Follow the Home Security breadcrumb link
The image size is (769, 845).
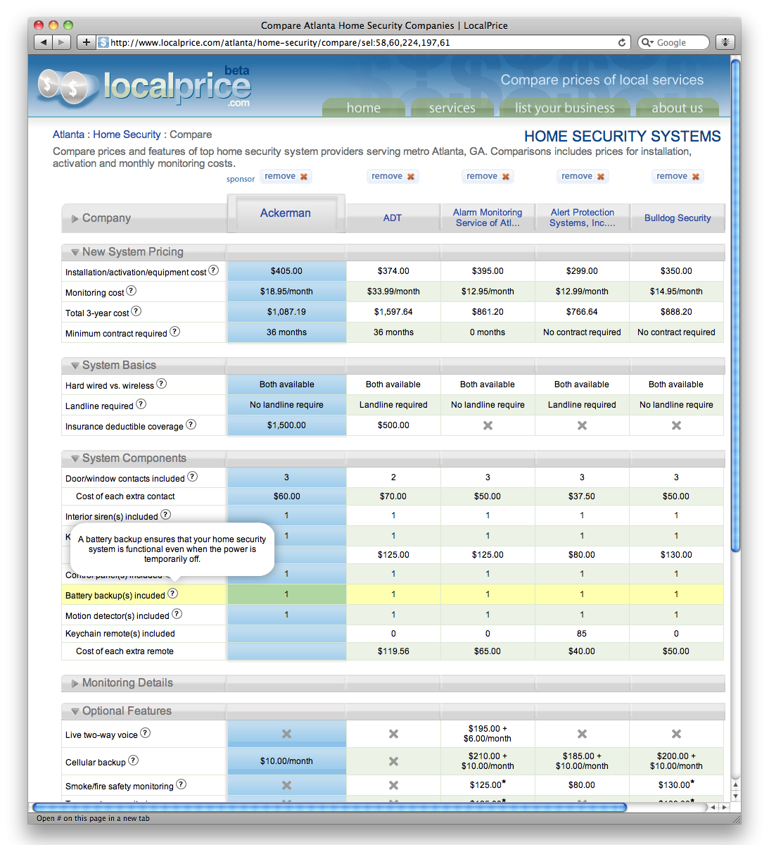(x=127, y=134)
